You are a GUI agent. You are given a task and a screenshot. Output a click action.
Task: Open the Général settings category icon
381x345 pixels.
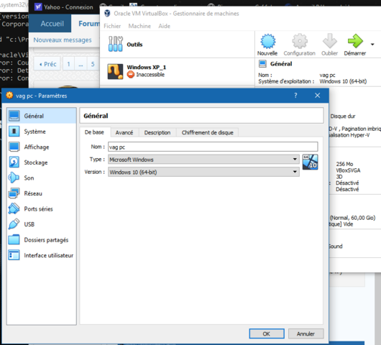14,116
